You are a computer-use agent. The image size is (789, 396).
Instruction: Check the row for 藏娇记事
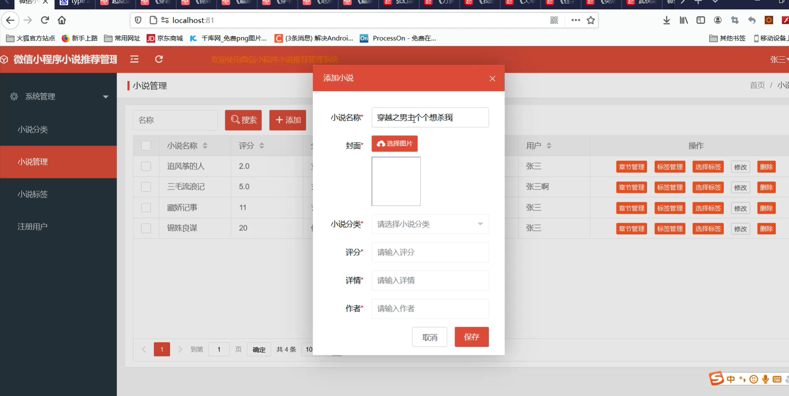(146, 207)
